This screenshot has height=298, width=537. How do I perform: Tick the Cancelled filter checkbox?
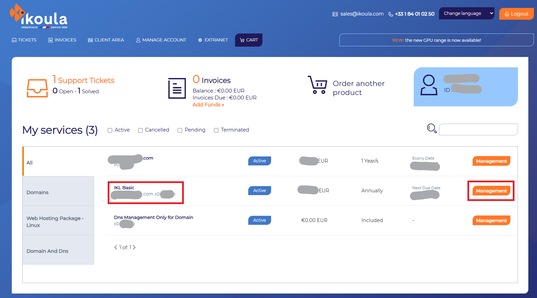[140, 130]
